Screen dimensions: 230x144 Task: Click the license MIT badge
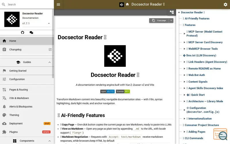click(x=123, y=91)
